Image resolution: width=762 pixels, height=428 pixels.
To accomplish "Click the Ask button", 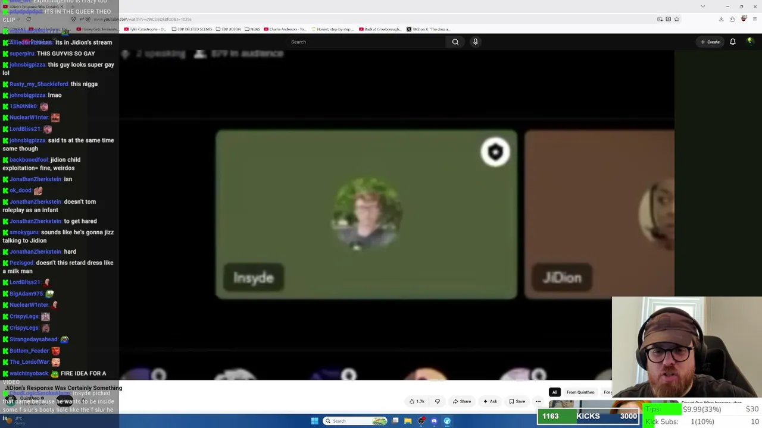I will (490, 401).
